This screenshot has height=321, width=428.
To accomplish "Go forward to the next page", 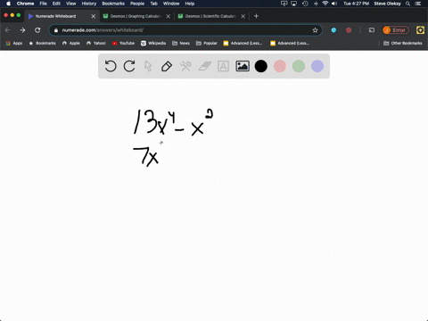I will (22, 30).
